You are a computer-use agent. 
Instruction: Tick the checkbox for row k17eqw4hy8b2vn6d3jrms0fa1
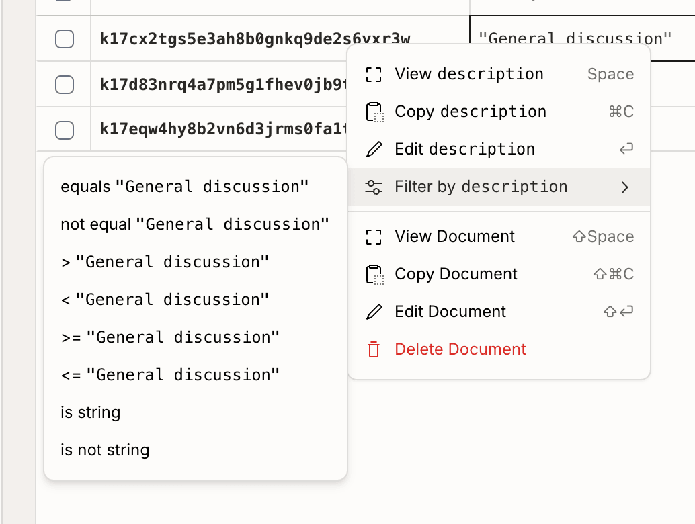pos(65,130)
